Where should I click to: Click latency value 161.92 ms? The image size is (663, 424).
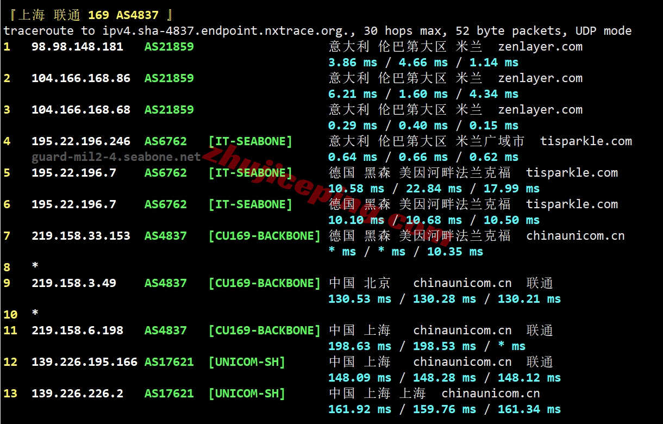[x=360, y=409]
